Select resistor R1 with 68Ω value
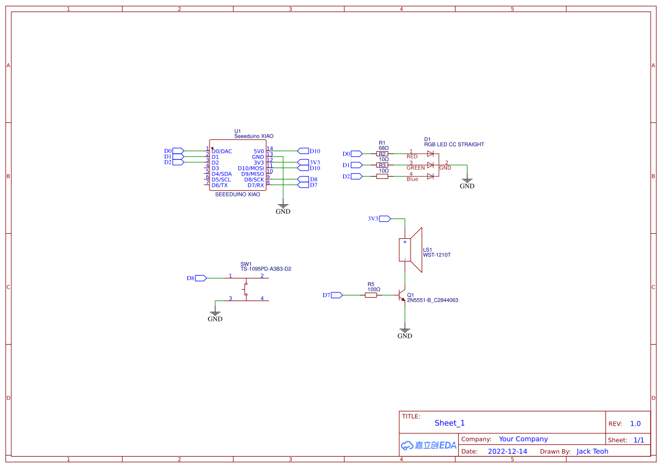 [382, 153]
